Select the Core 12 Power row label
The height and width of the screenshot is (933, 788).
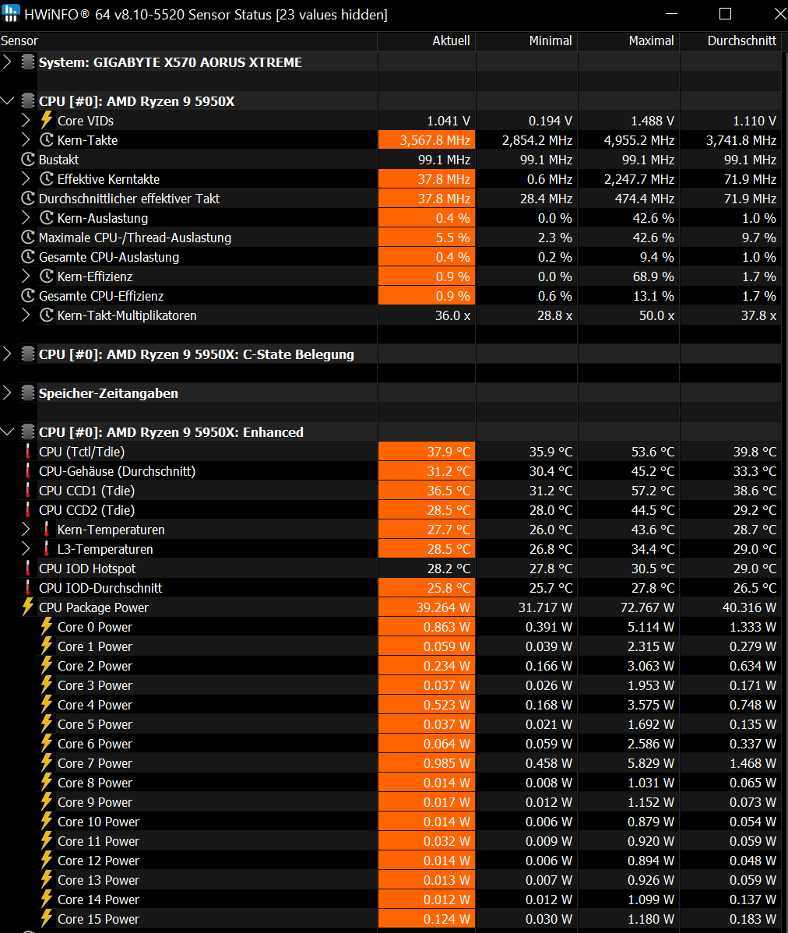[98, 861]
